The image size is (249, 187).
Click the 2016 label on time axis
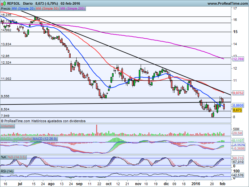coord(196,184)
